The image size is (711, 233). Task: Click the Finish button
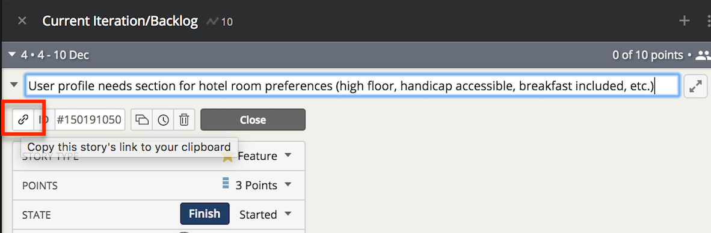[x=205, y=214]
